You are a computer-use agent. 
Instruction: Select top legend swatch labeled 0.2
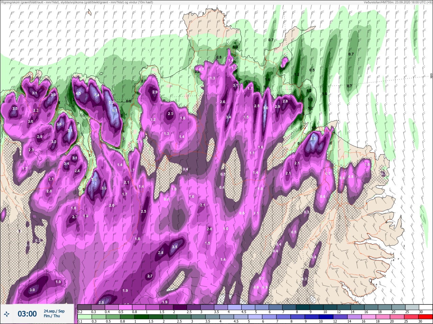click(85, 307)
